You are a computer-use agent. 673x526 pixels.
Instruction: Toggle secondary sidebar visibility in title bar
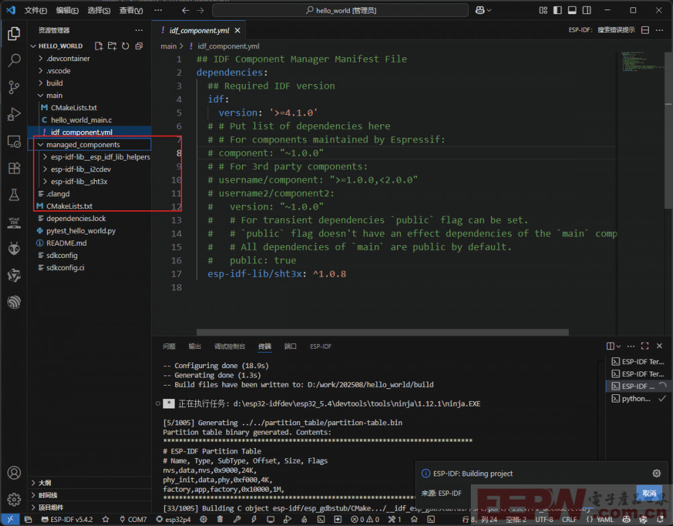[x=588, y=10]
